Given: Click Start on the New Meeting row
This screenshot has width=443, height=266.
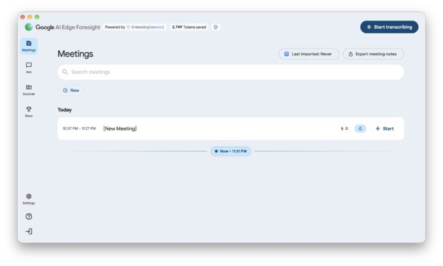Looking at the screenshot, I should click(x=384, y=129).
